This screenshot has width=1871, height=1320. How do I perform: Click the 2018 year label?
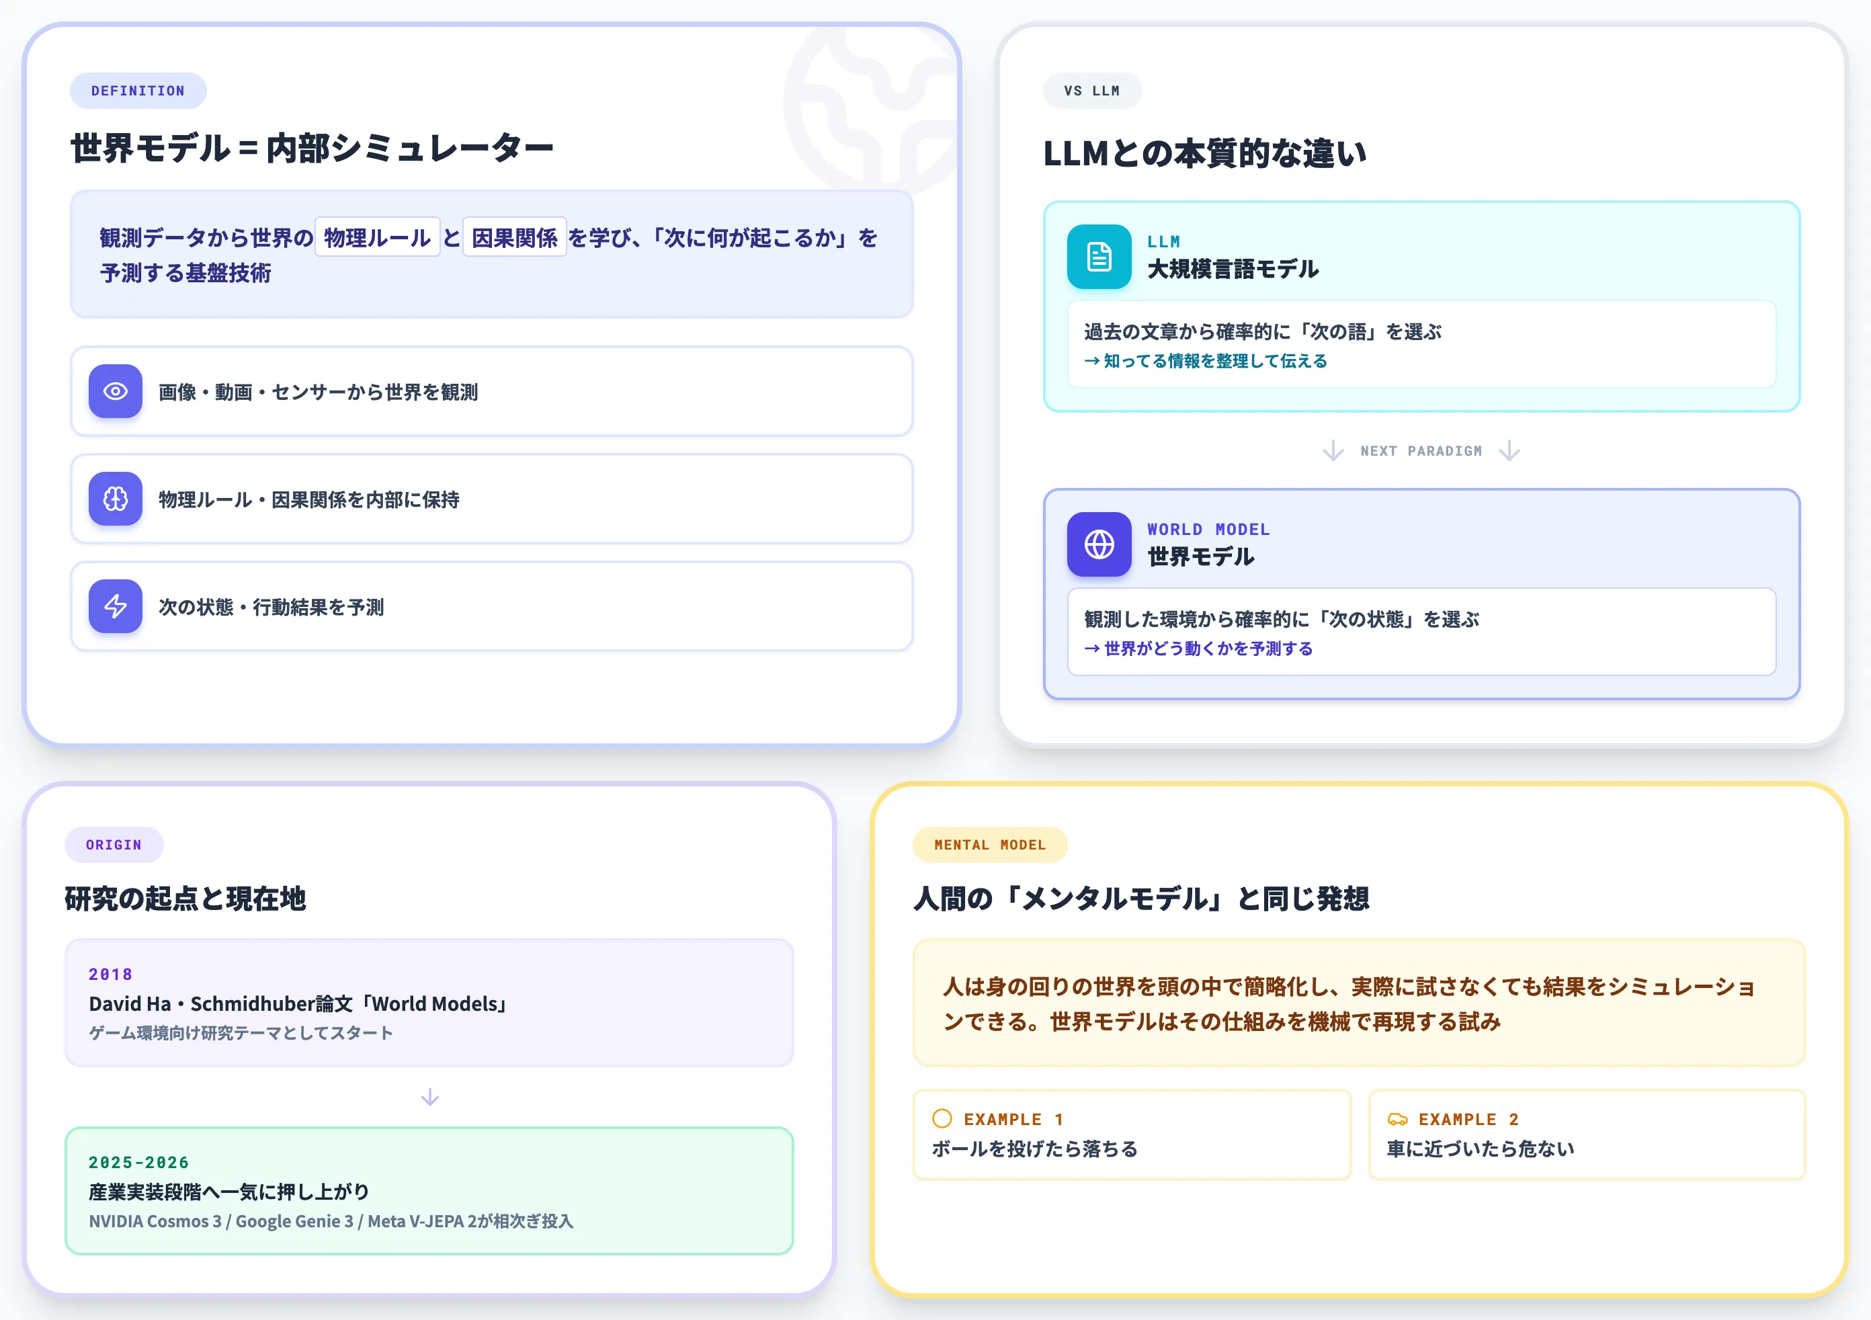coord(111,974)
